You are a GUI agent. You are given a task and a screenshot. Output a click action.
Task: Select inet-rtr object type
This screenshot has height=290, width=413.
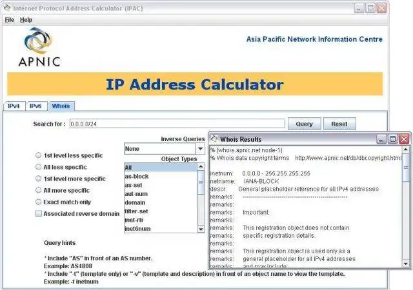tap(161, 220)
